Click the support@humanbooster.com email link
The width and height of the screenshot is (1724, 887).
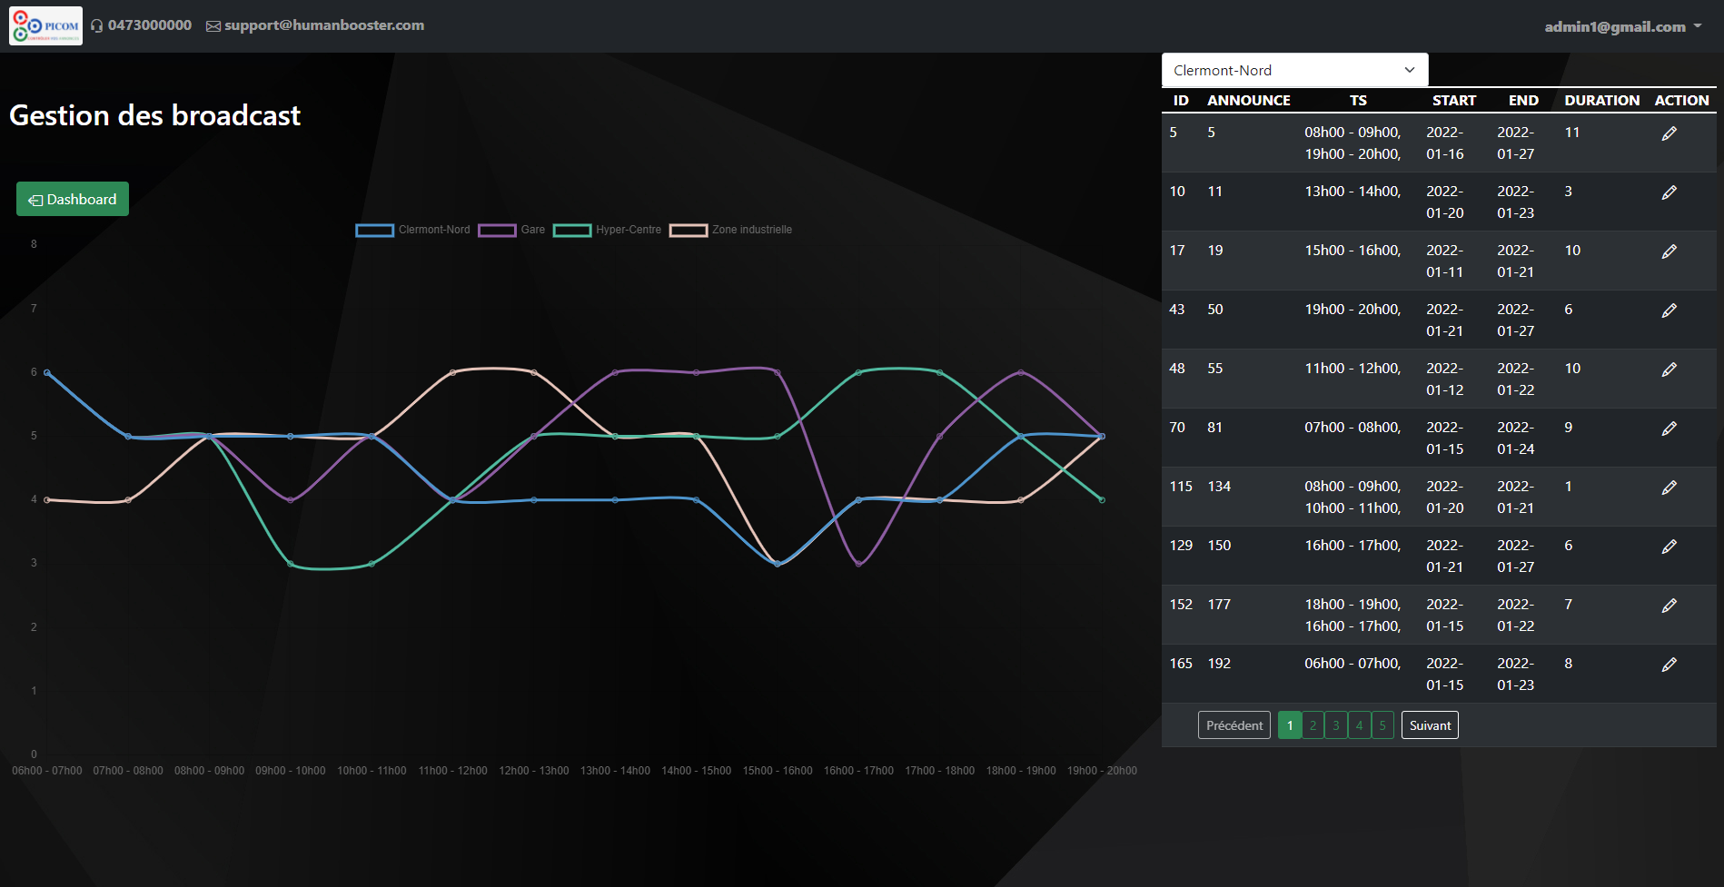coord(323,25)
